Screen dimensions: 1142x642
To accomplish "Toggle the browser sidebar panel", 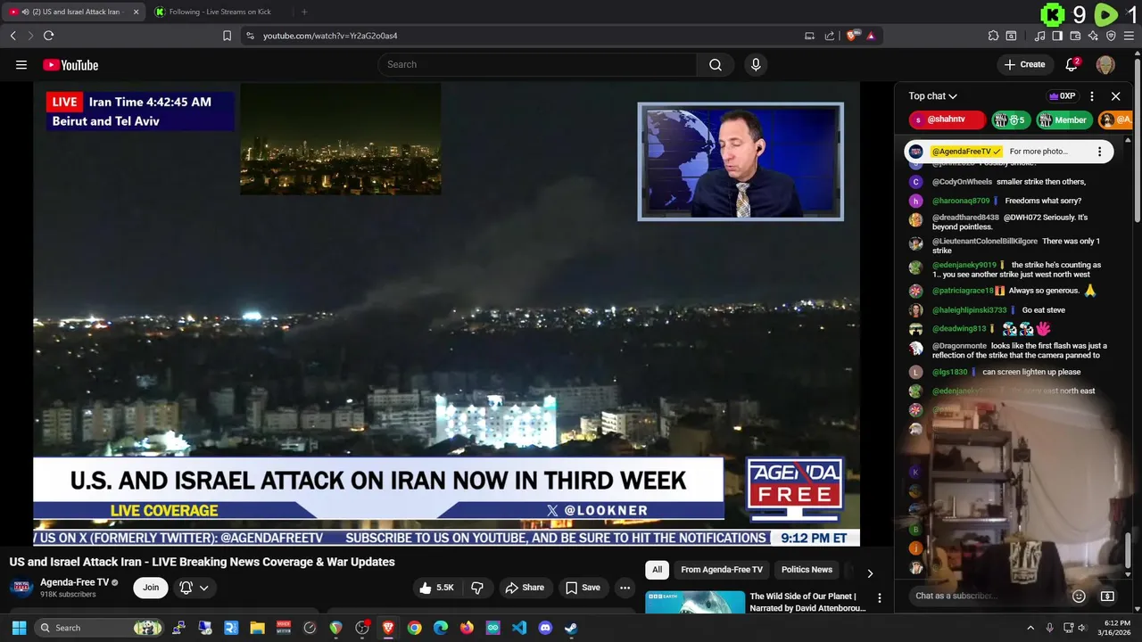I will click(x=1057, y=36).
